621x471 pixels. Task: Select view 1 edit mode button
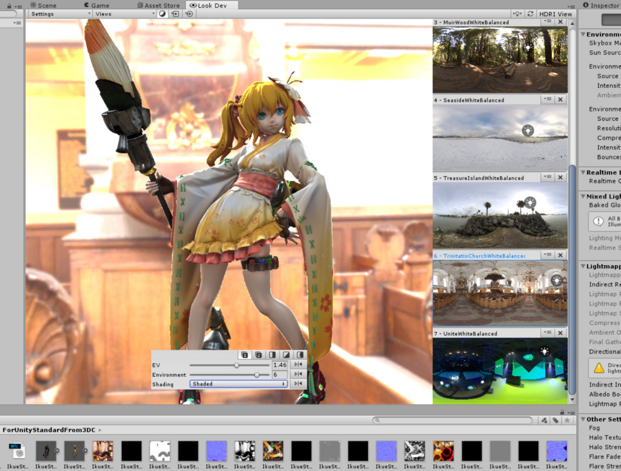[245, 355]
